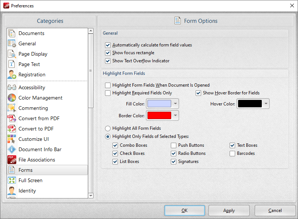The image size is (298, 219).
Task: Select the Commenting sticky-note icon
Action: (x=12, y=108)
